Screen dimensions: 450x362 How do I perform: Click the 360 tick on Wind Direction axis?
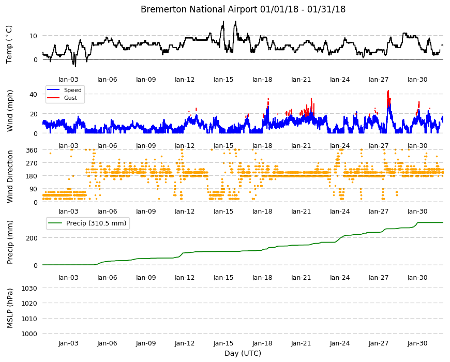coord(32,150)
